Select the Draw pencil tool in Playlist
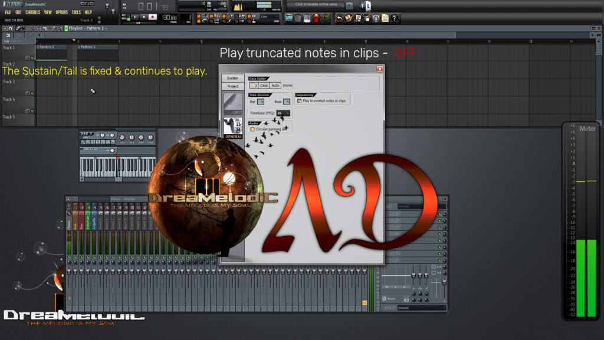Viewport: 604px width, 340px height. pos(18,28)
